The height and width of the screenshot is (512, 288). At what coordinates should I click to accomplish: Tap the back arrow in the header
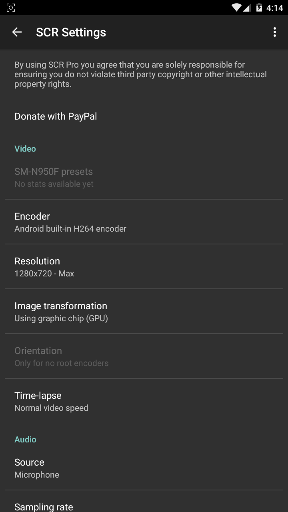(x=17, y=32)
